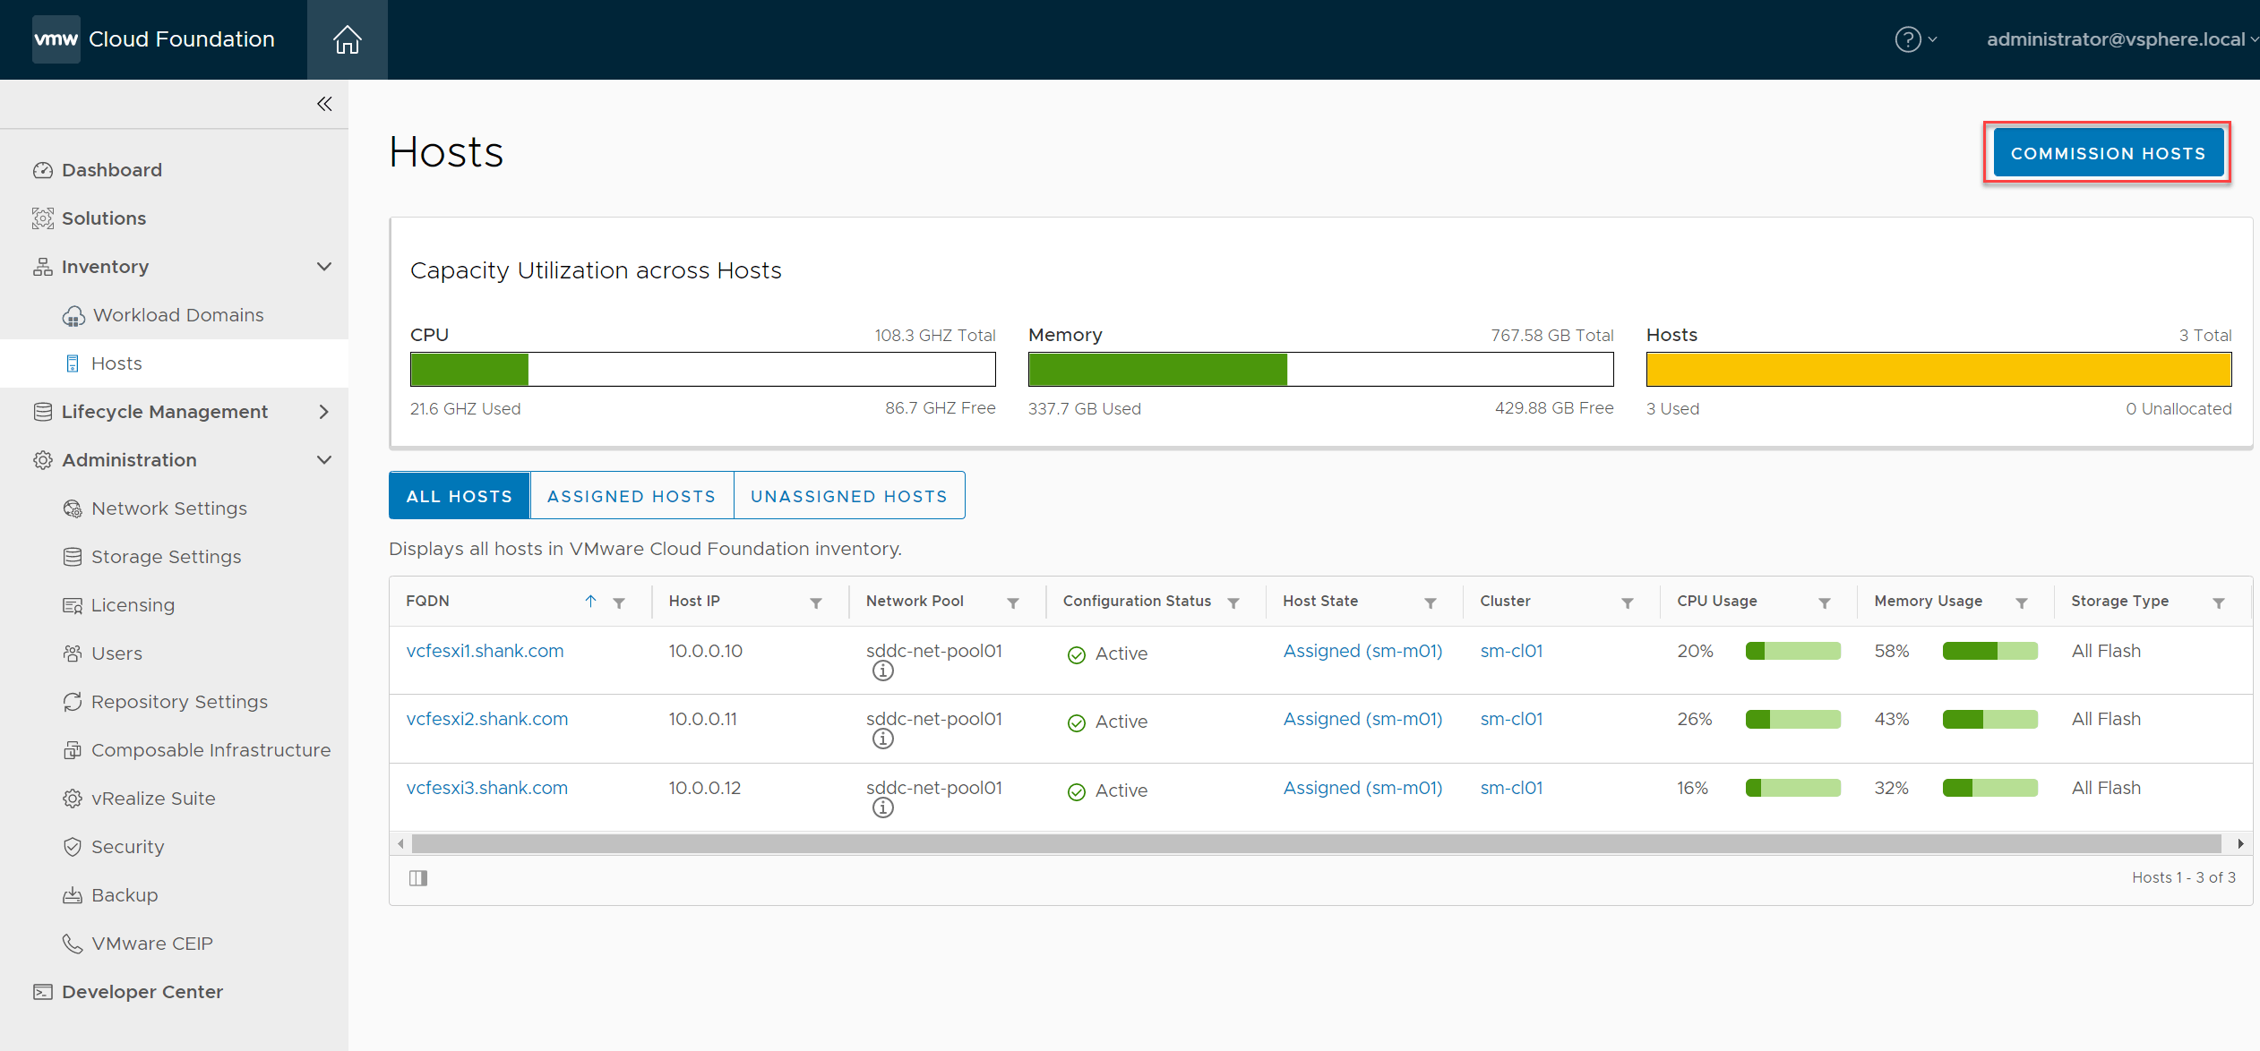This screenshot has height=1051, width=2260.
Task: Switch to All Hosts tab
Action: pyautogui.click(x=460, y=496)
